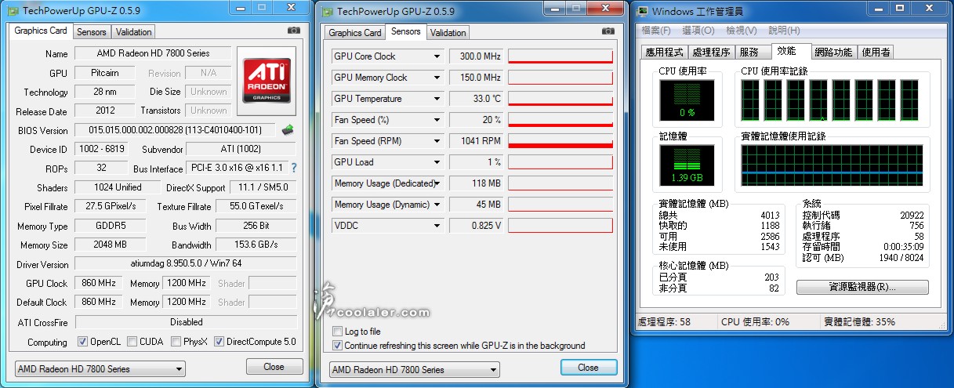This screenshot has width=954, height=388.
Task: Click the 0.825 V VDDC value
Action: [476, 226]
